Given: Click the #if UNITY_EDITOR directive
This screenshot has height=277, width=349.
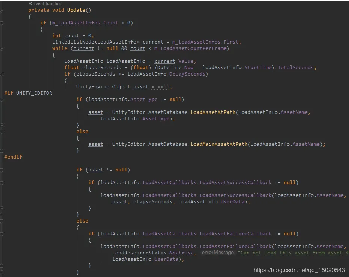Looking at the screenshot, I should tap(28, 93).
